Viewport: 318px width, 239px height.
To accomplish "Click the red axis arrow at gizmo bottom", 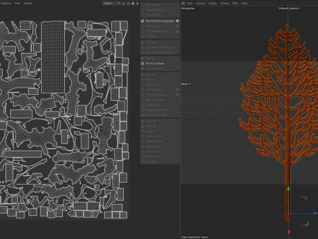I will 289,232.
